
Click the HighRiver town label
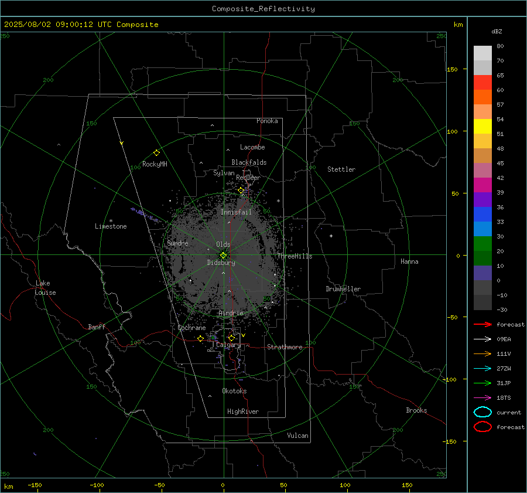click(x=243, y=412)
